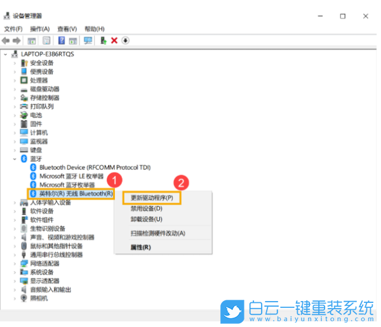381x327 pixels.
Task: Minimize the Device Manager window
Action: [x=320, y=16]
